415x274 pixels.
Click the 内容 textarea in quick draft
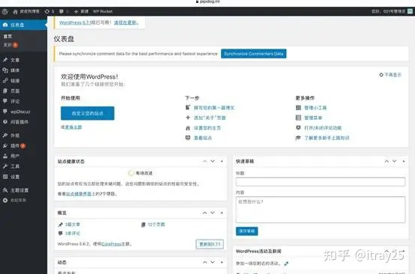click(321, 210)
